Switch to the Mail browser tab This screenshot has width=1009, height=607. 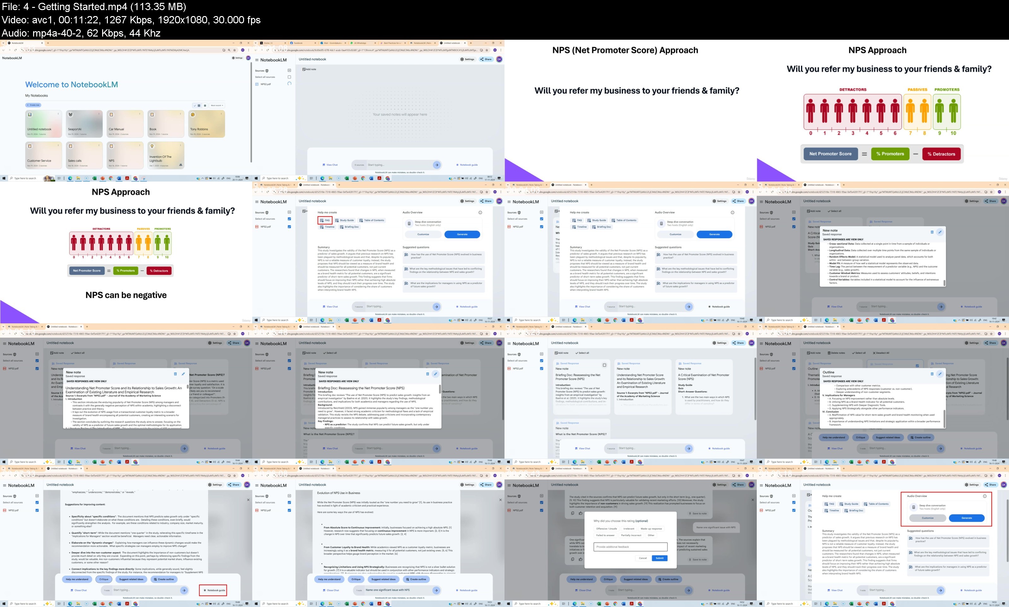pyautogui.click(x=333, y=43)
